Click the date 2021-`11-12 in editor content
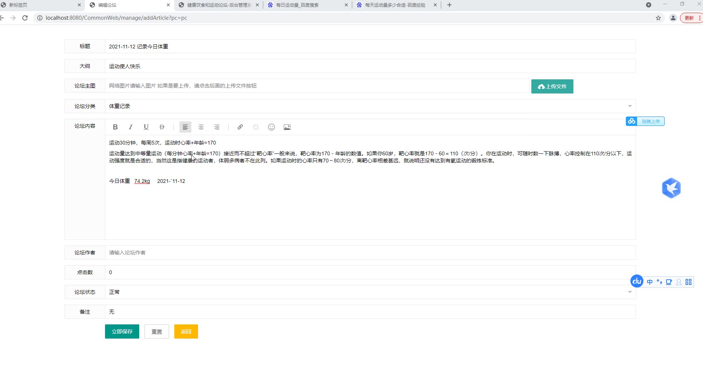Viewport: 703px width, 365px height. (171, 181)
